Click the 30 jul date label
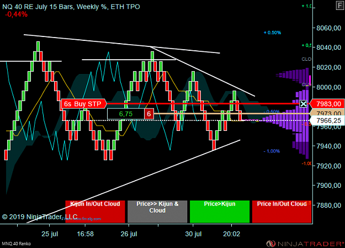 (193, 234)
